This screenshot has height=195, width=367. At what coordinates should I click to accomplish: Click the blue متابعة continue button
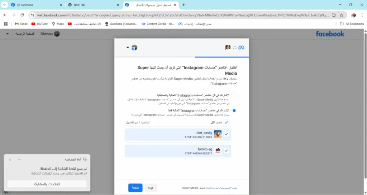[x=135, y=188]
